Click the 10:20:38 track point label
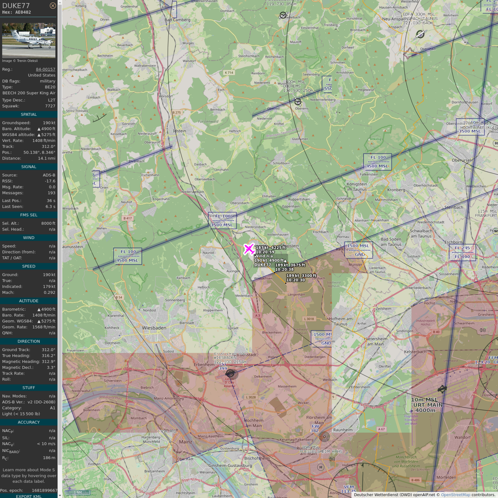Screen dimensions: 498x498 pyautogui.click(x=284, y=269)
